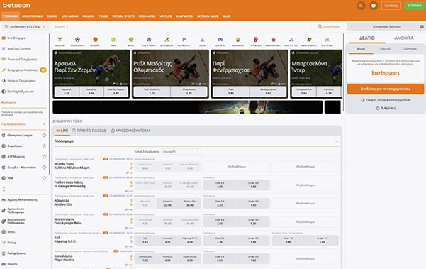426x269 pixels.
Task: Open POKER in top menu
Action: (103, 16)
